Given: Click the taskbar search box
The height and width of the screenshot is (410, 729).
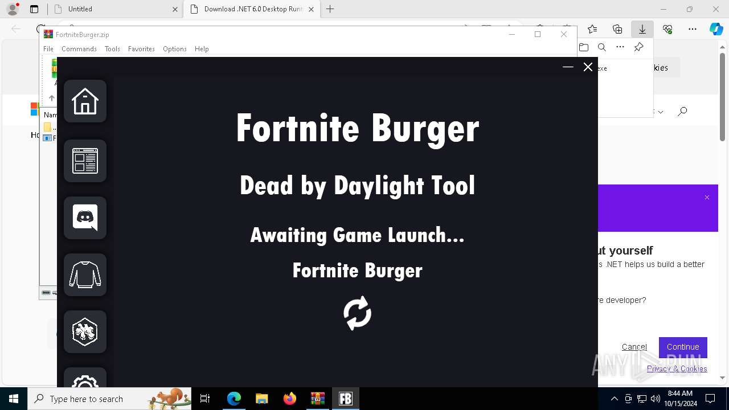Looking at the screenshot, I should pos(109,399).
